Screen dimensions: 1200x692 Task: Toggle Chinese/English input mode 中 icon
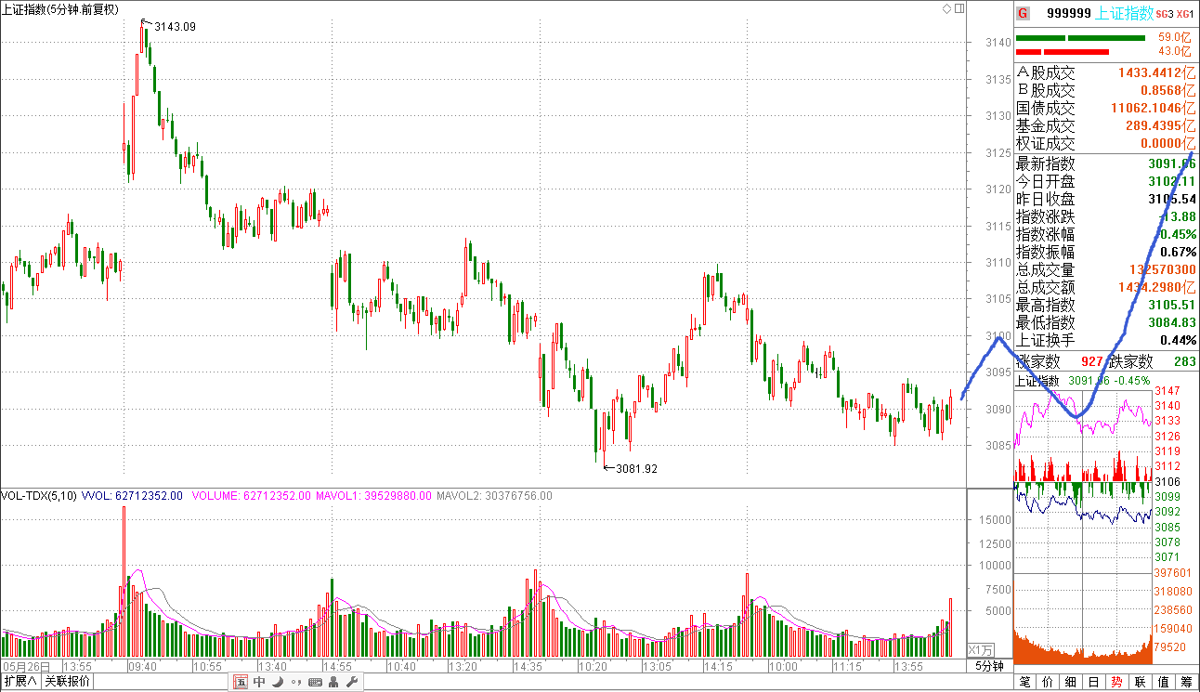point(259,683)
